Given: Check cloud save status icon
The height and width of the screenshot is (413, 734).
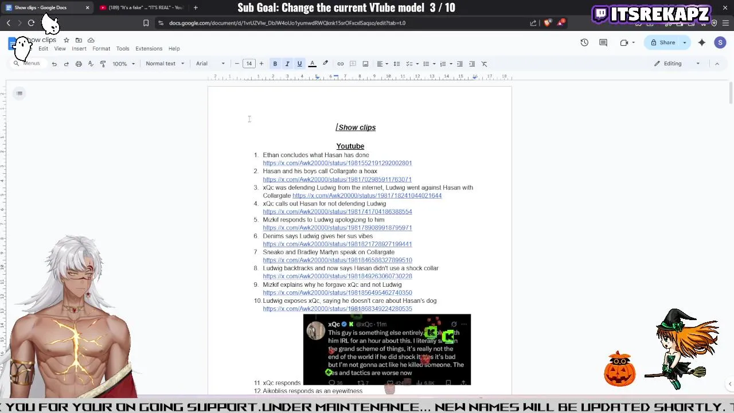Looking at the screenshot, I should pos(91,40).
